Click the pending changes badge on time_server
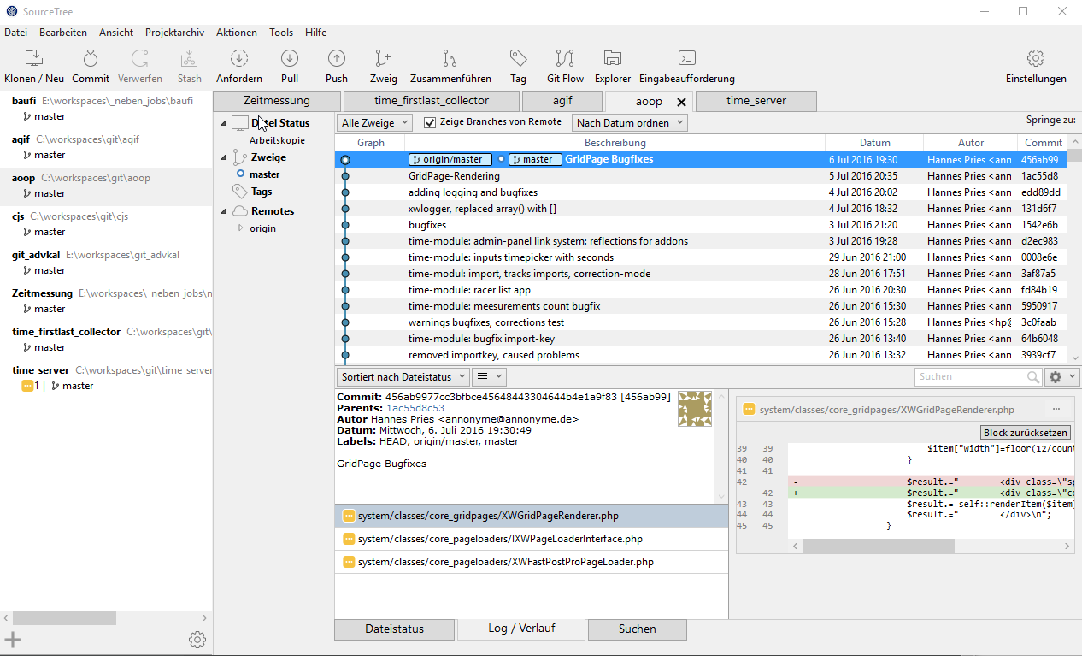Image resolution: width=1082 pixels, height=656 pixels. click(29, 386)
